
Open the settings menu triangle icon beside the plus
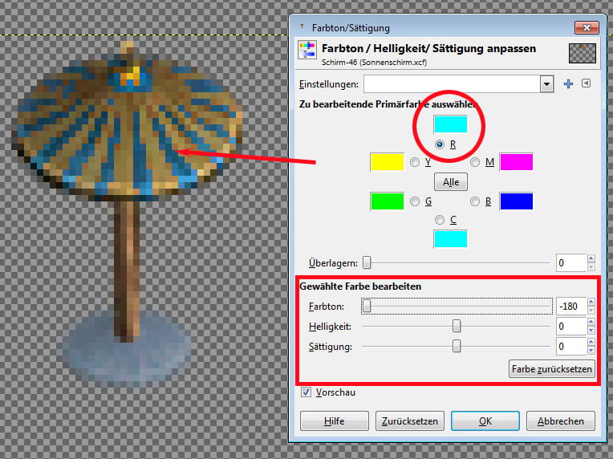click(586, 83)
